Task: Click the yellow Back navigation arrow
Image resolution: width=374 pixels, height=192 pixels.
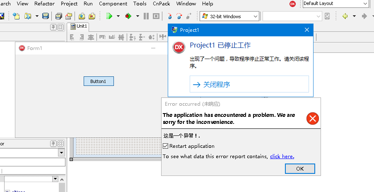Action: pyautogui.click(x=345, y=16)
